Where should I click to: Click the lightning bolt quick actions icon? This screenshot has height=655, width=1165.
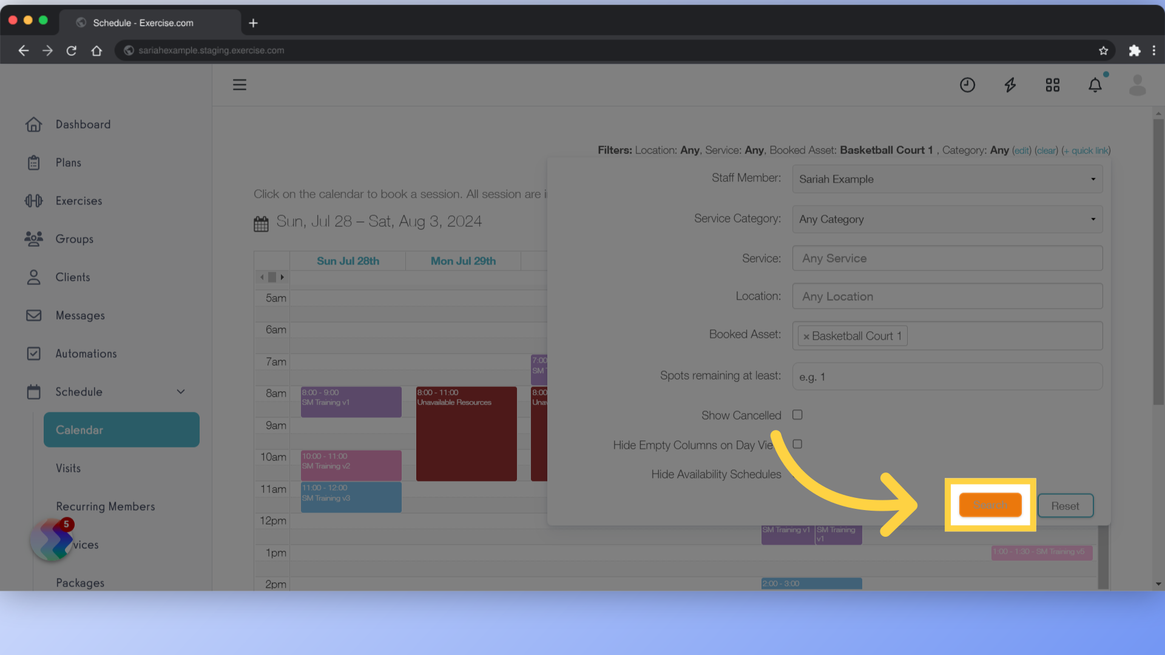click(1010, 85)
